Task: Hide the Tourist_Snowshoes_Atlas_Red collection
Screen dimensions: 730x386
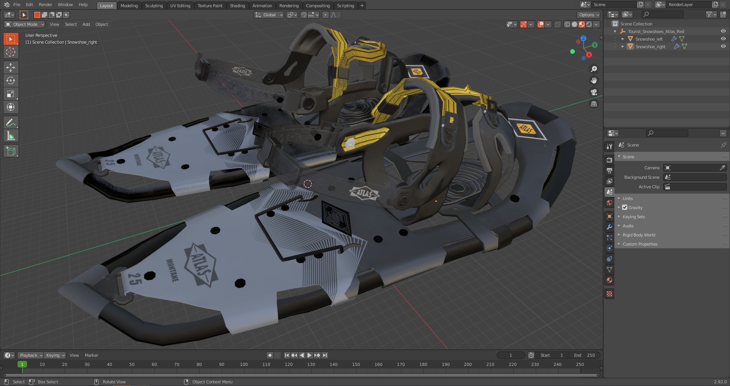Action: (723, 31)
